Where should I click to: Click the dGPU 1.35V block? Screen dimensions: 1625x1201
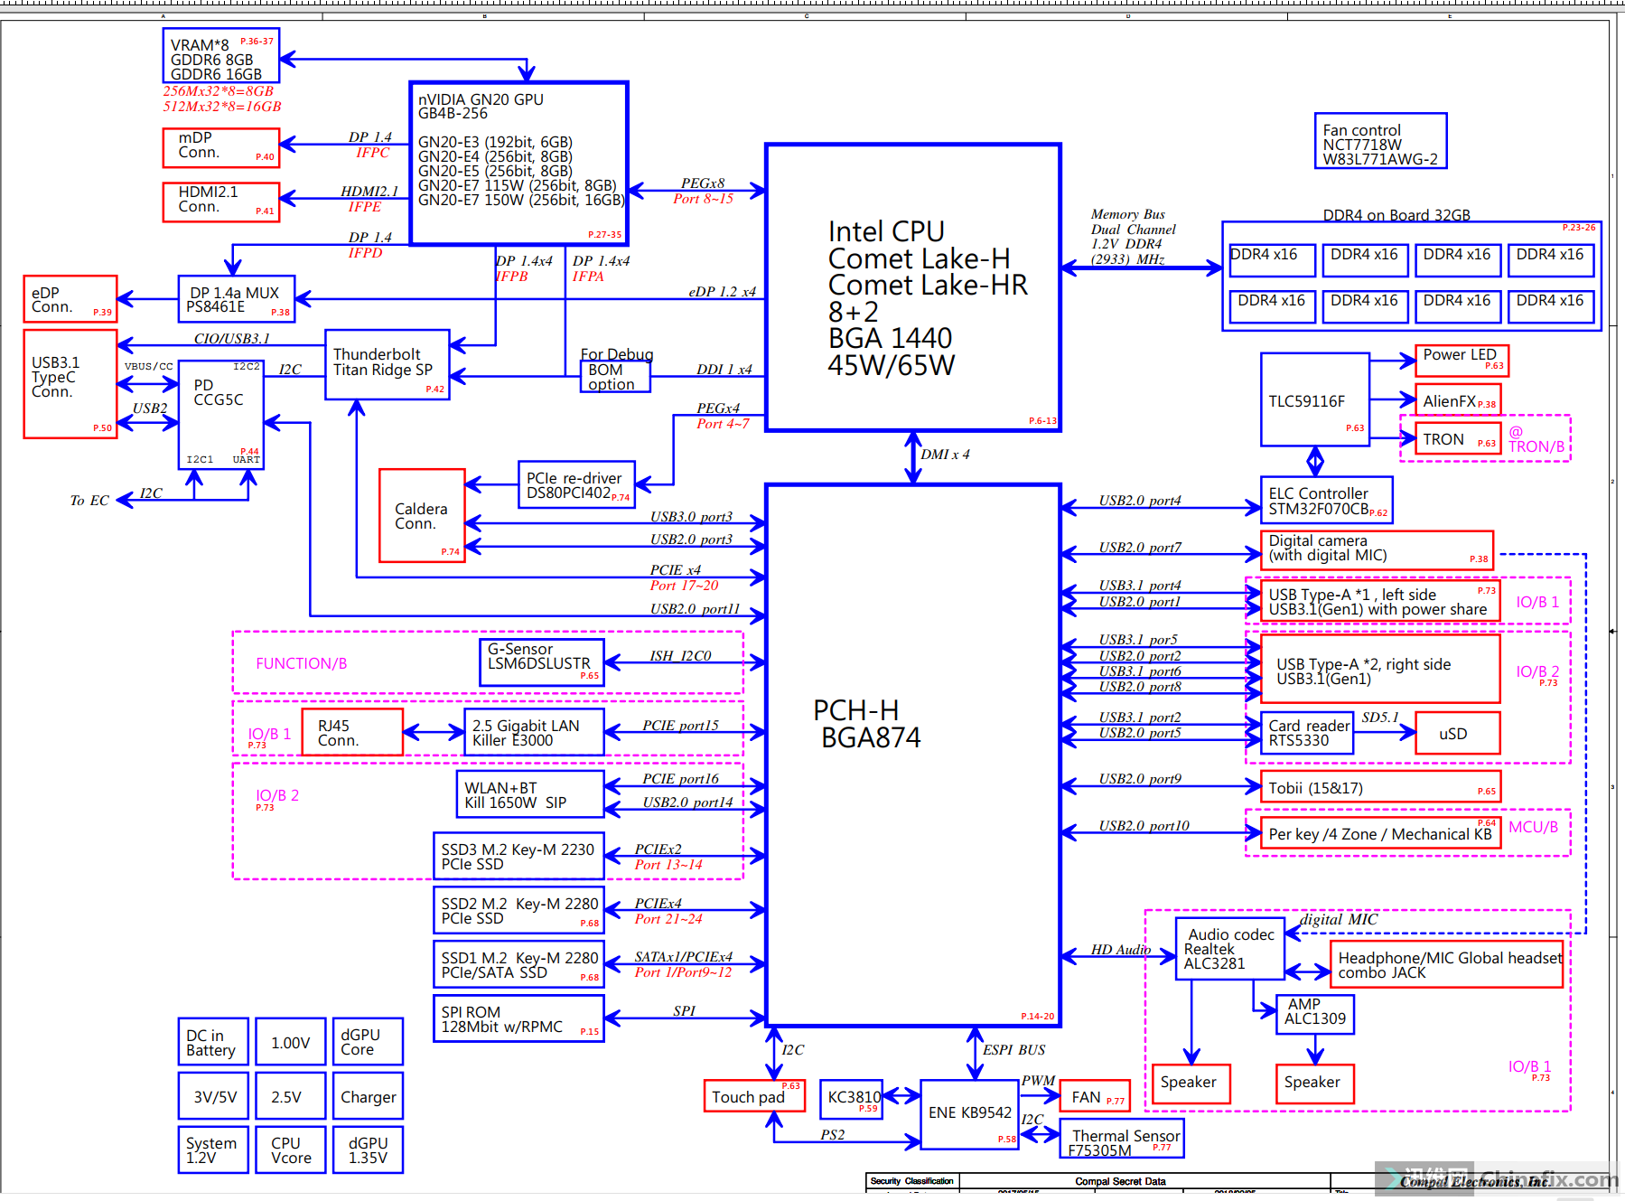(368, 1149)
